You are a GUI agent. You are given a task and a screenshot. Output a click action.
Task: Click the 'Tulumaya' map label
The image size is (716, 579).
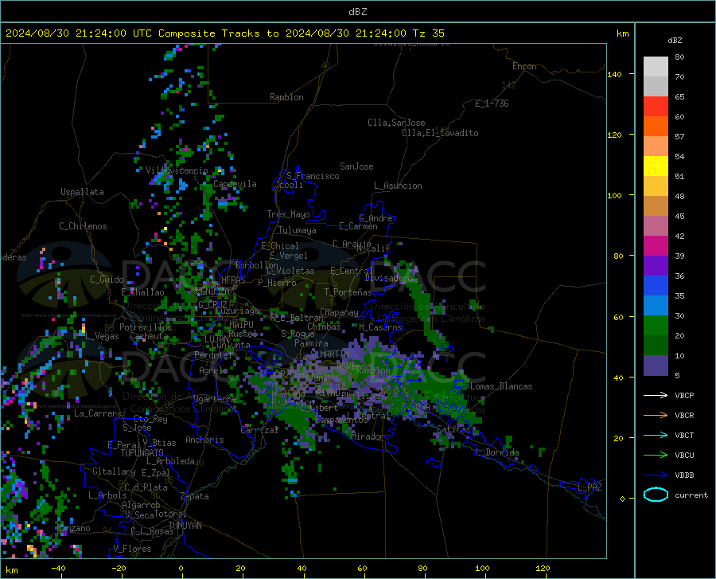(x=297, y=230)
